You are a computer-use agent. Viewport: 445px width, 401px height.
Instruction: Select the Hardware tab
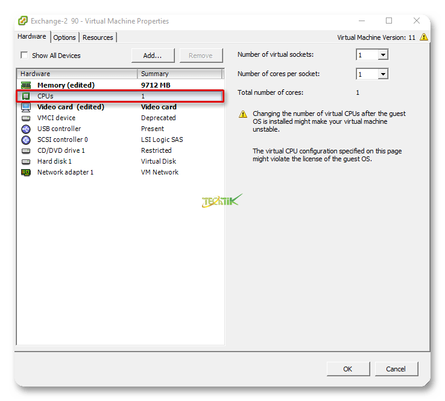point(32,37)
